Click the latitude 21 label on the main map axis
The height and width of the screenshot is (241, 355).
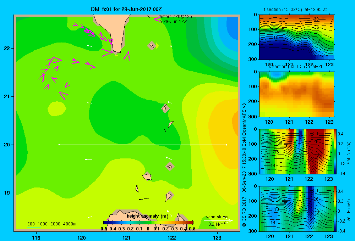(7, 96)
